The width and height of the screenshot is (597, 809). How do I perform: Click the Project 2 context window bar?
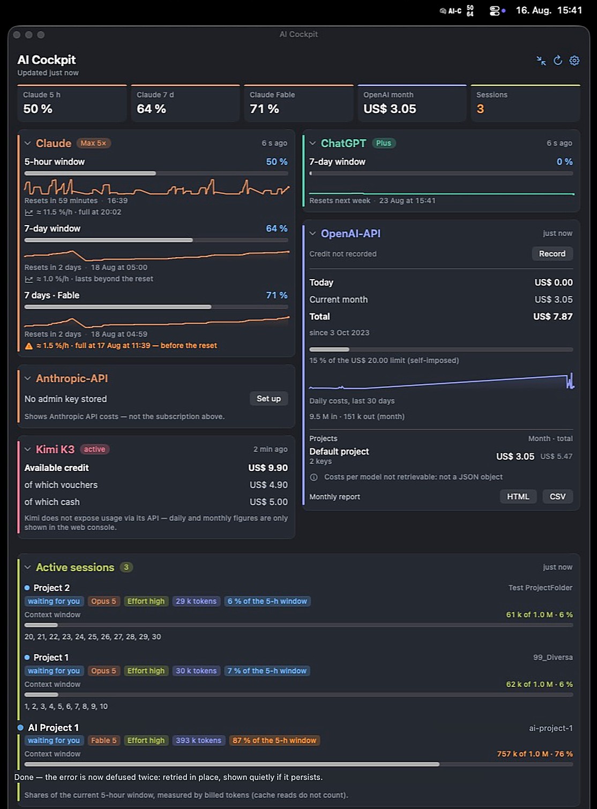[x=298, y=625]
